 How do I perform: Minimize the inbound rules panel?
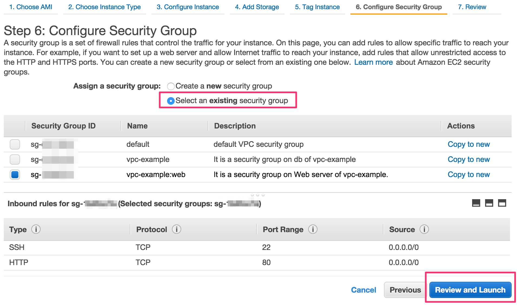pos(476,203)
